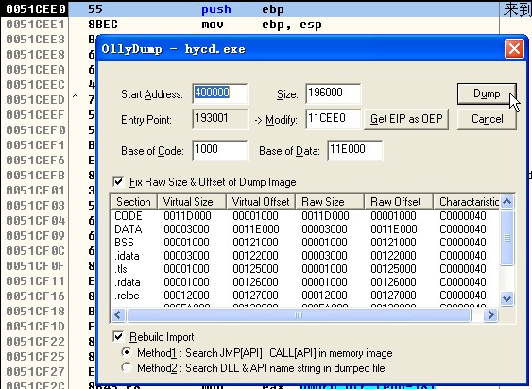Click the Base of Data field
532x389 pixels.
[355, 150]
